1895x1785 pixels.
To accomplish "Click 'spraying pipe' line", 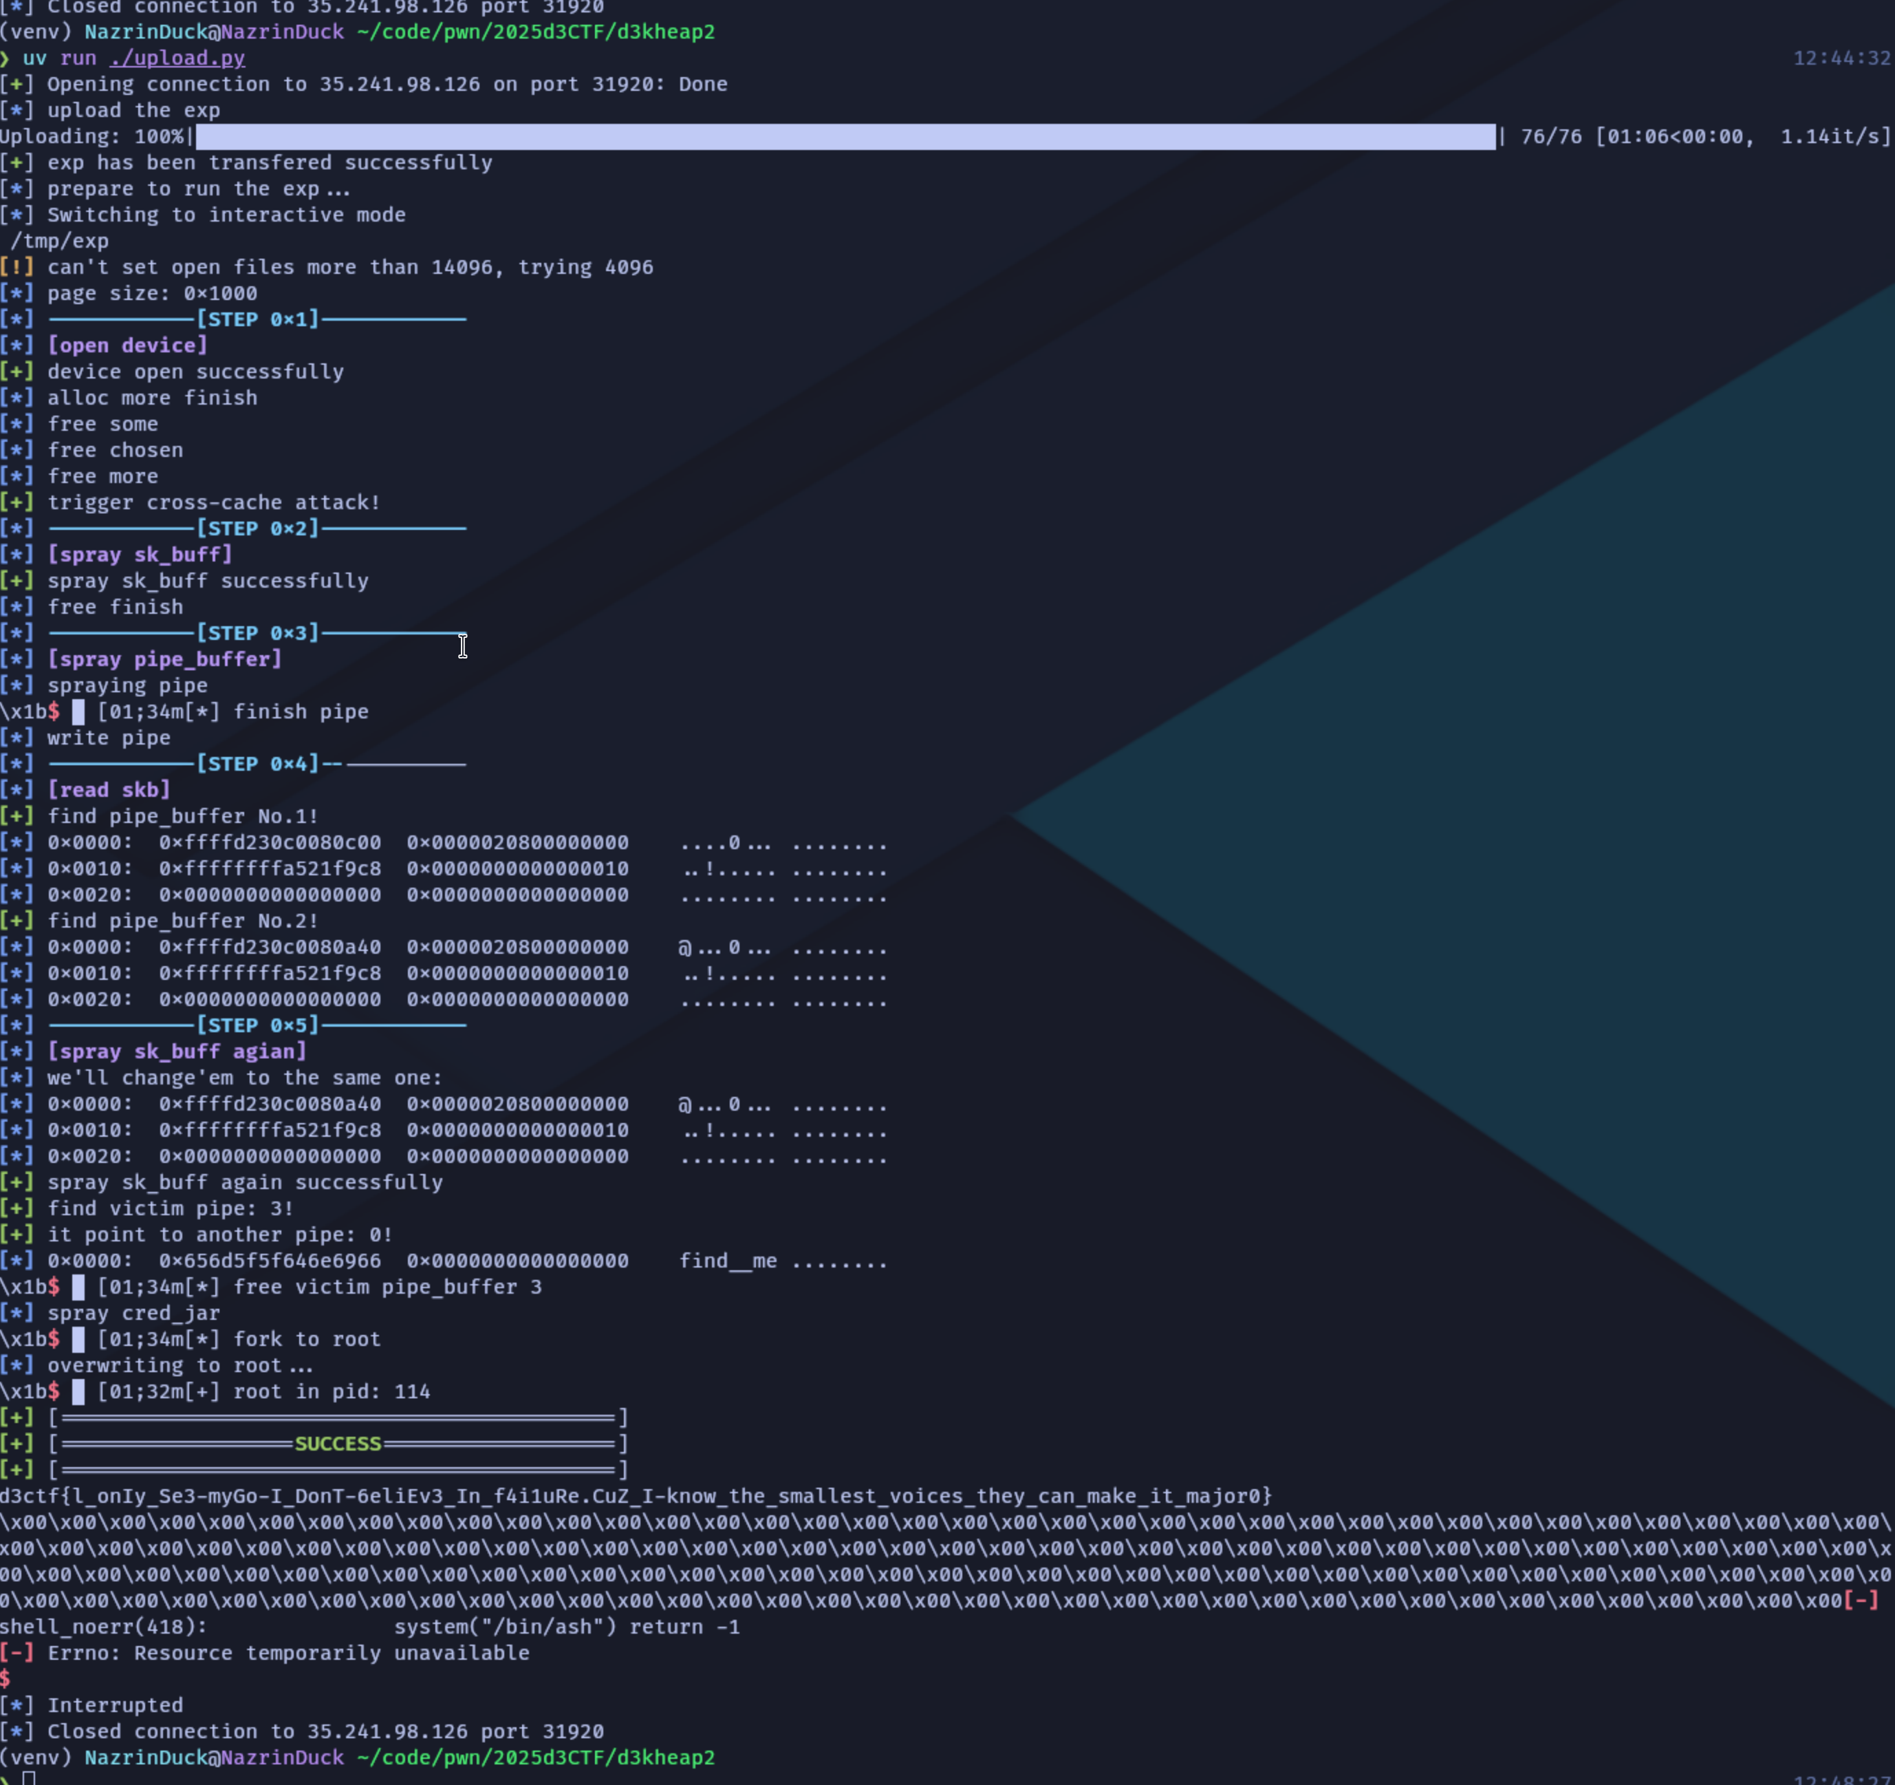I will pyautogui.click(x=128, y=685).
